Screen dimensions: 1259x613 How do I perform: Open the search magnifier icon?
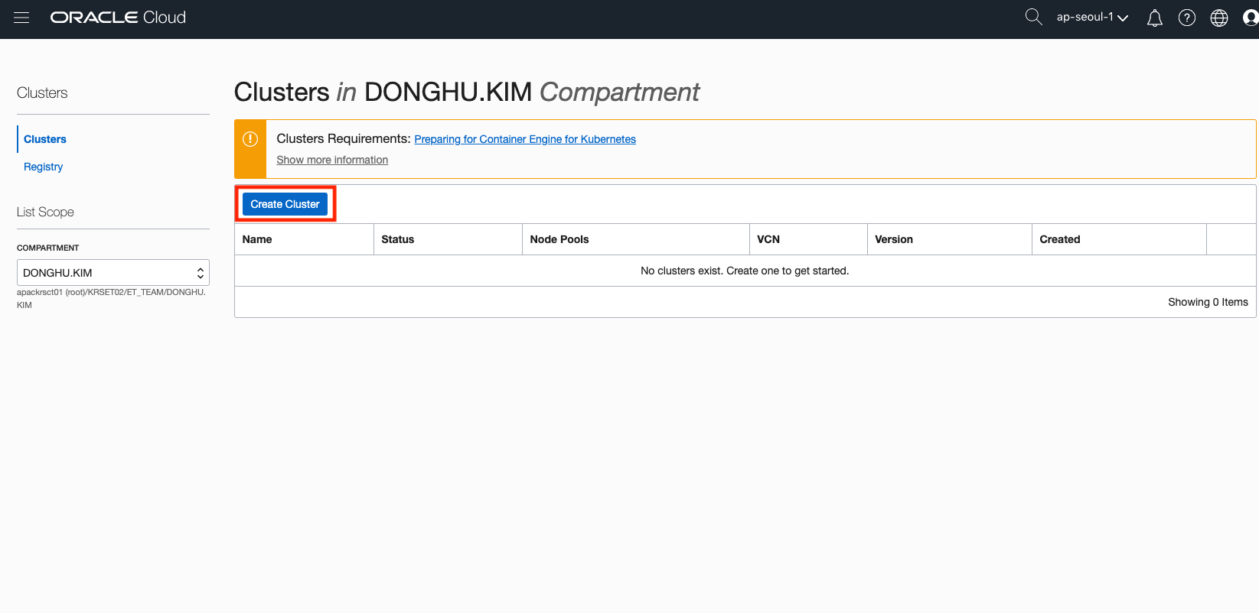click(1033, 17)
